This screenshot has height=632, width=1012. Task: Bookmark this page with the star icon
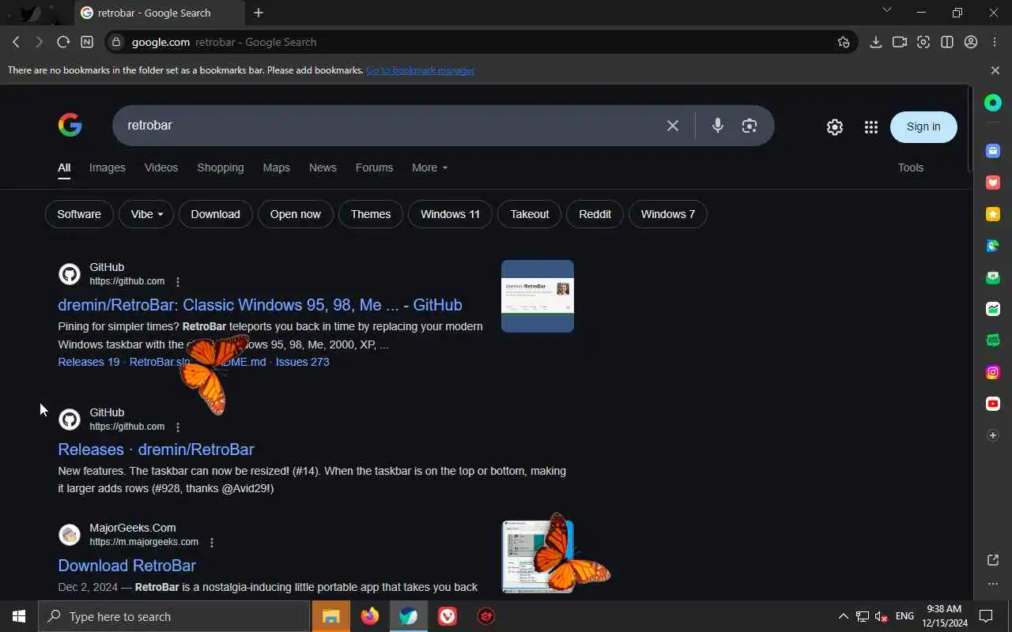844,42
